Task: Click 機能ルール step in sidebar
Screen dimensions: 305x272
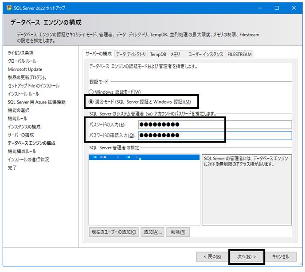Action: click(x=17, y=118)
